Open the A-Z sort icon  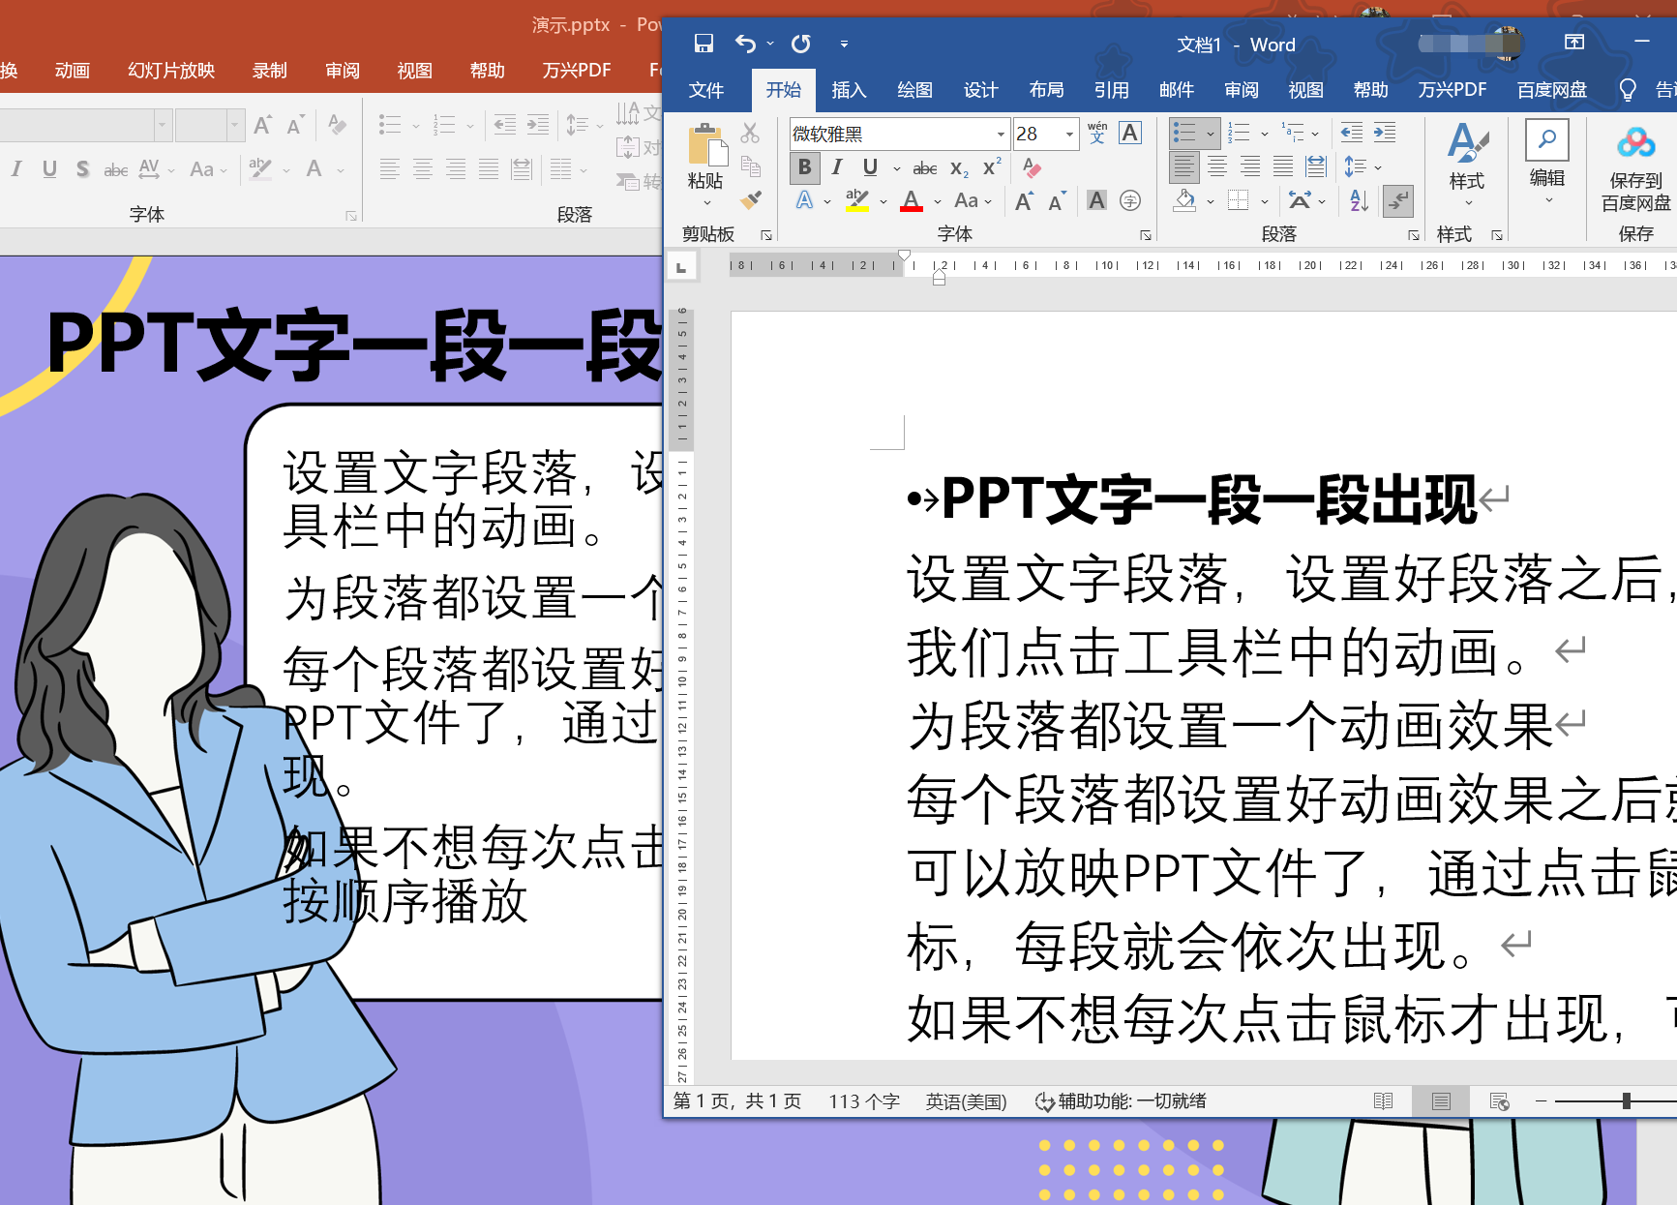coord(1357,200)
